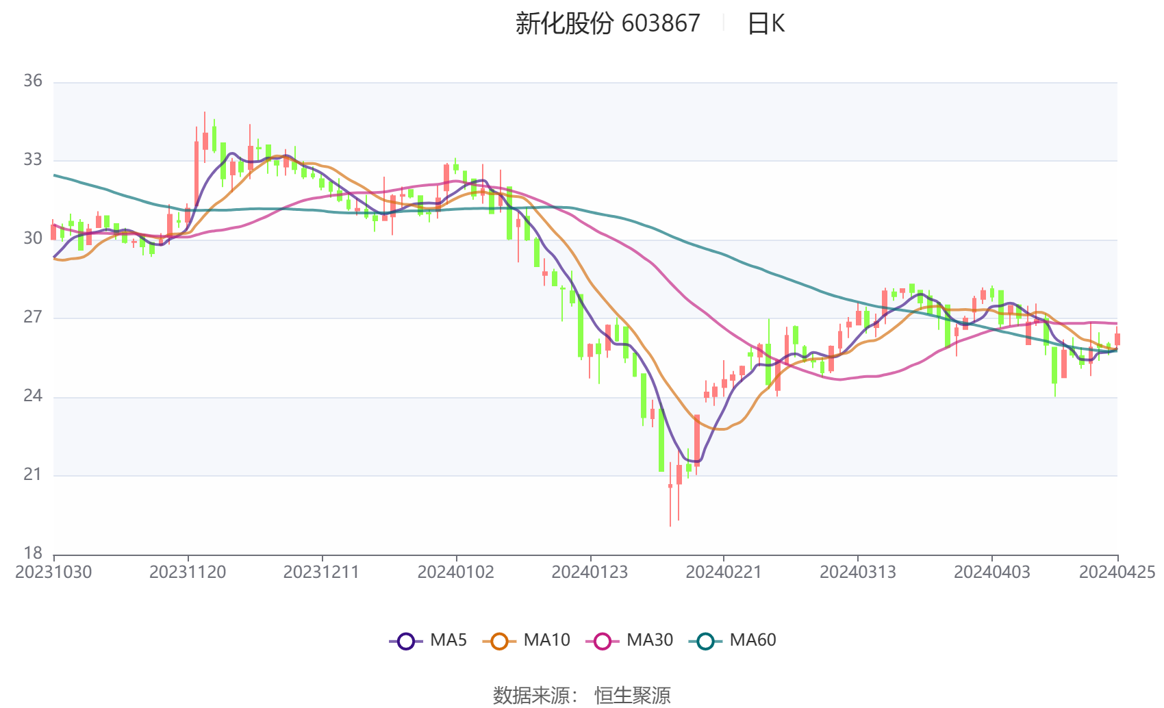This screenshot has height=708, width=1164.
Task: Click the 20240313 date on the x-axis
Action: 857,572
